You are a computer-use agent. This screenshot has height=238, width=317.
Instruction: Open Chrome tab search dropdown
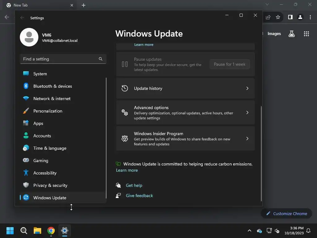[267, 4]
